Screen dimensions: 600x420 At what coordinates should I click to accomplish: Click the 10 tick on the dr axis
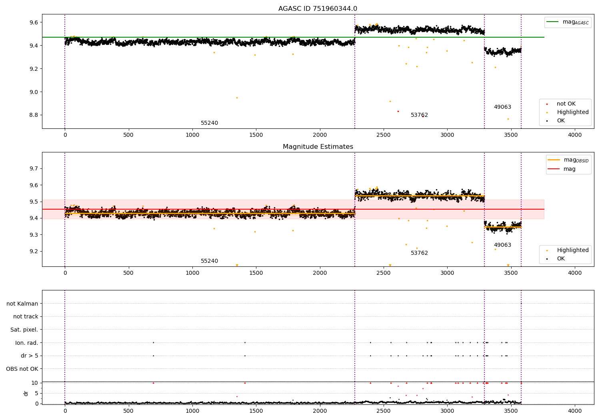click(x=35, y=383)
